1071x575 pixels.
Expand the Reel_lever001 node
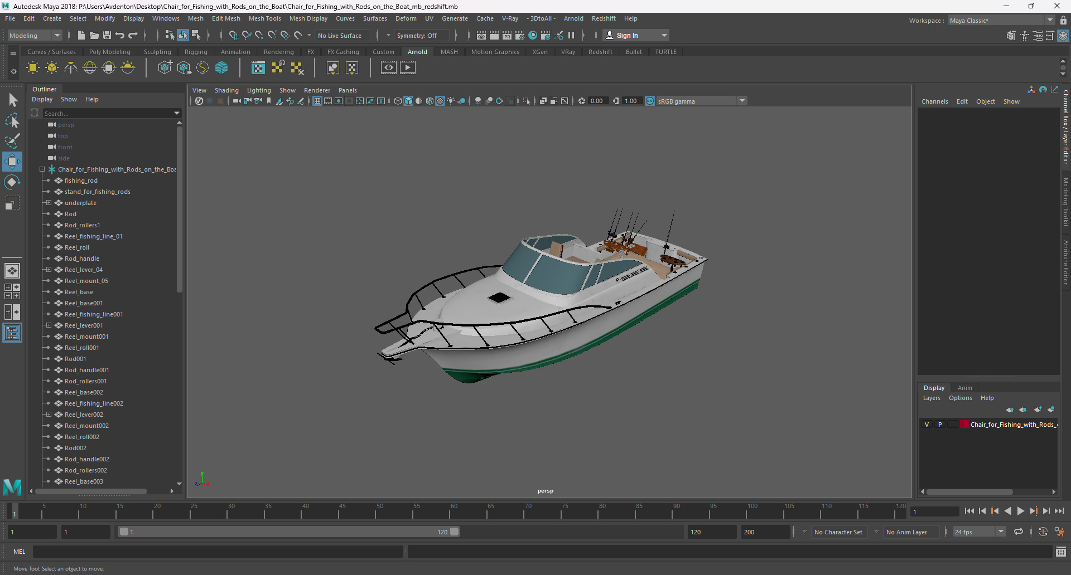(x=49, y=325)
